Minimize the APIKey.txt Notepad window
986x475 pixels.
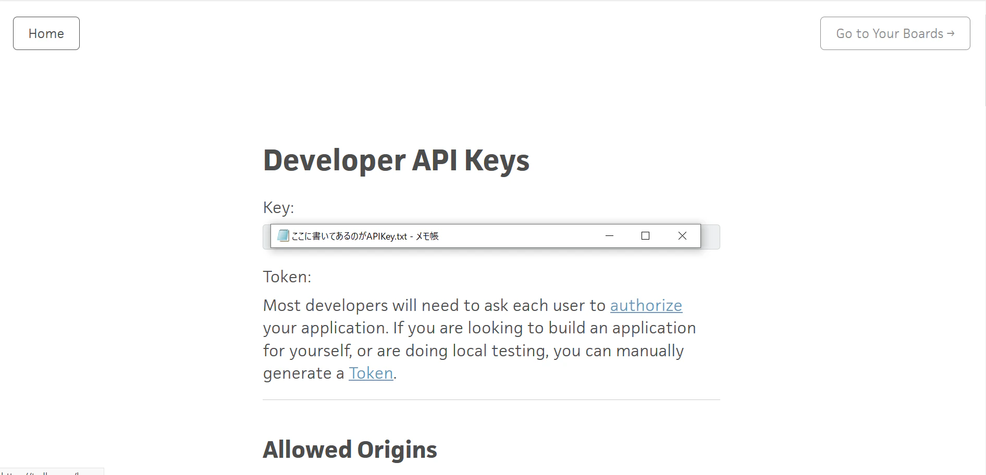609,236
